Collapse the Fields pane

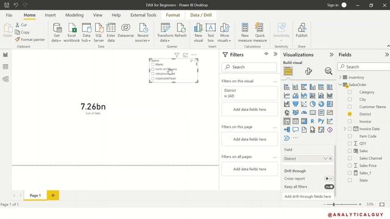coord(387,55)
